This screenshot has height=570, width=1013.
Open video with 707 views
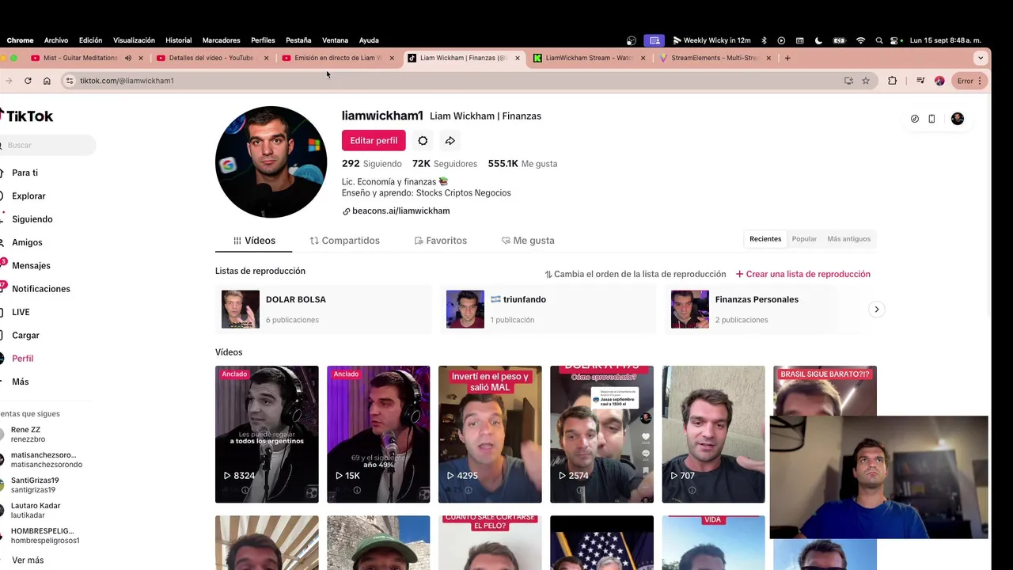click(713, 434)
